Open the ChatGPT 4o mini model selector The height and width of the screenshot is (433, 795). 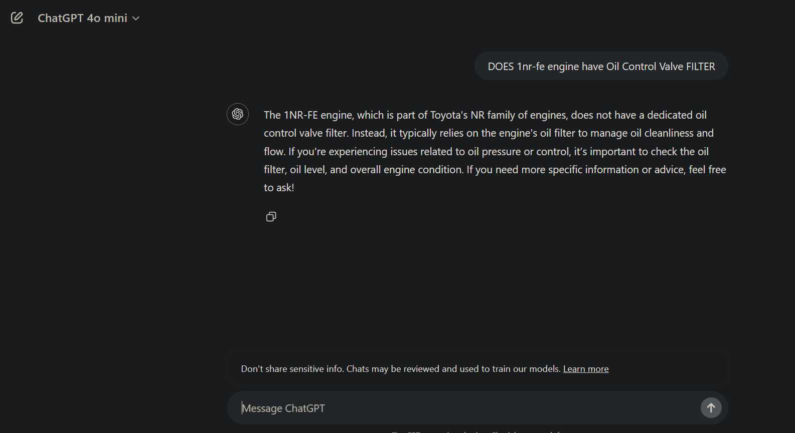point(83,18)
